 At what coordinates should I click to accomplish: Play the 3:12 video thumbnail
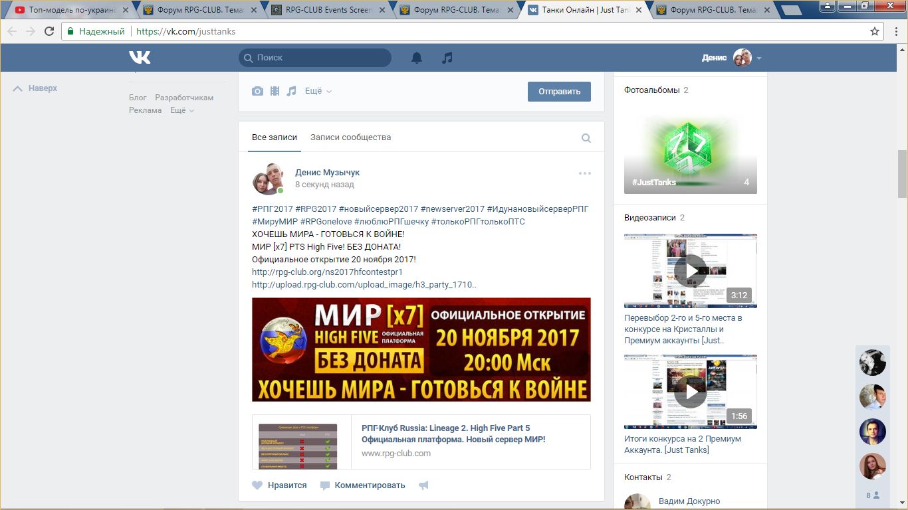pyautogui.click(x=690, y=271)
